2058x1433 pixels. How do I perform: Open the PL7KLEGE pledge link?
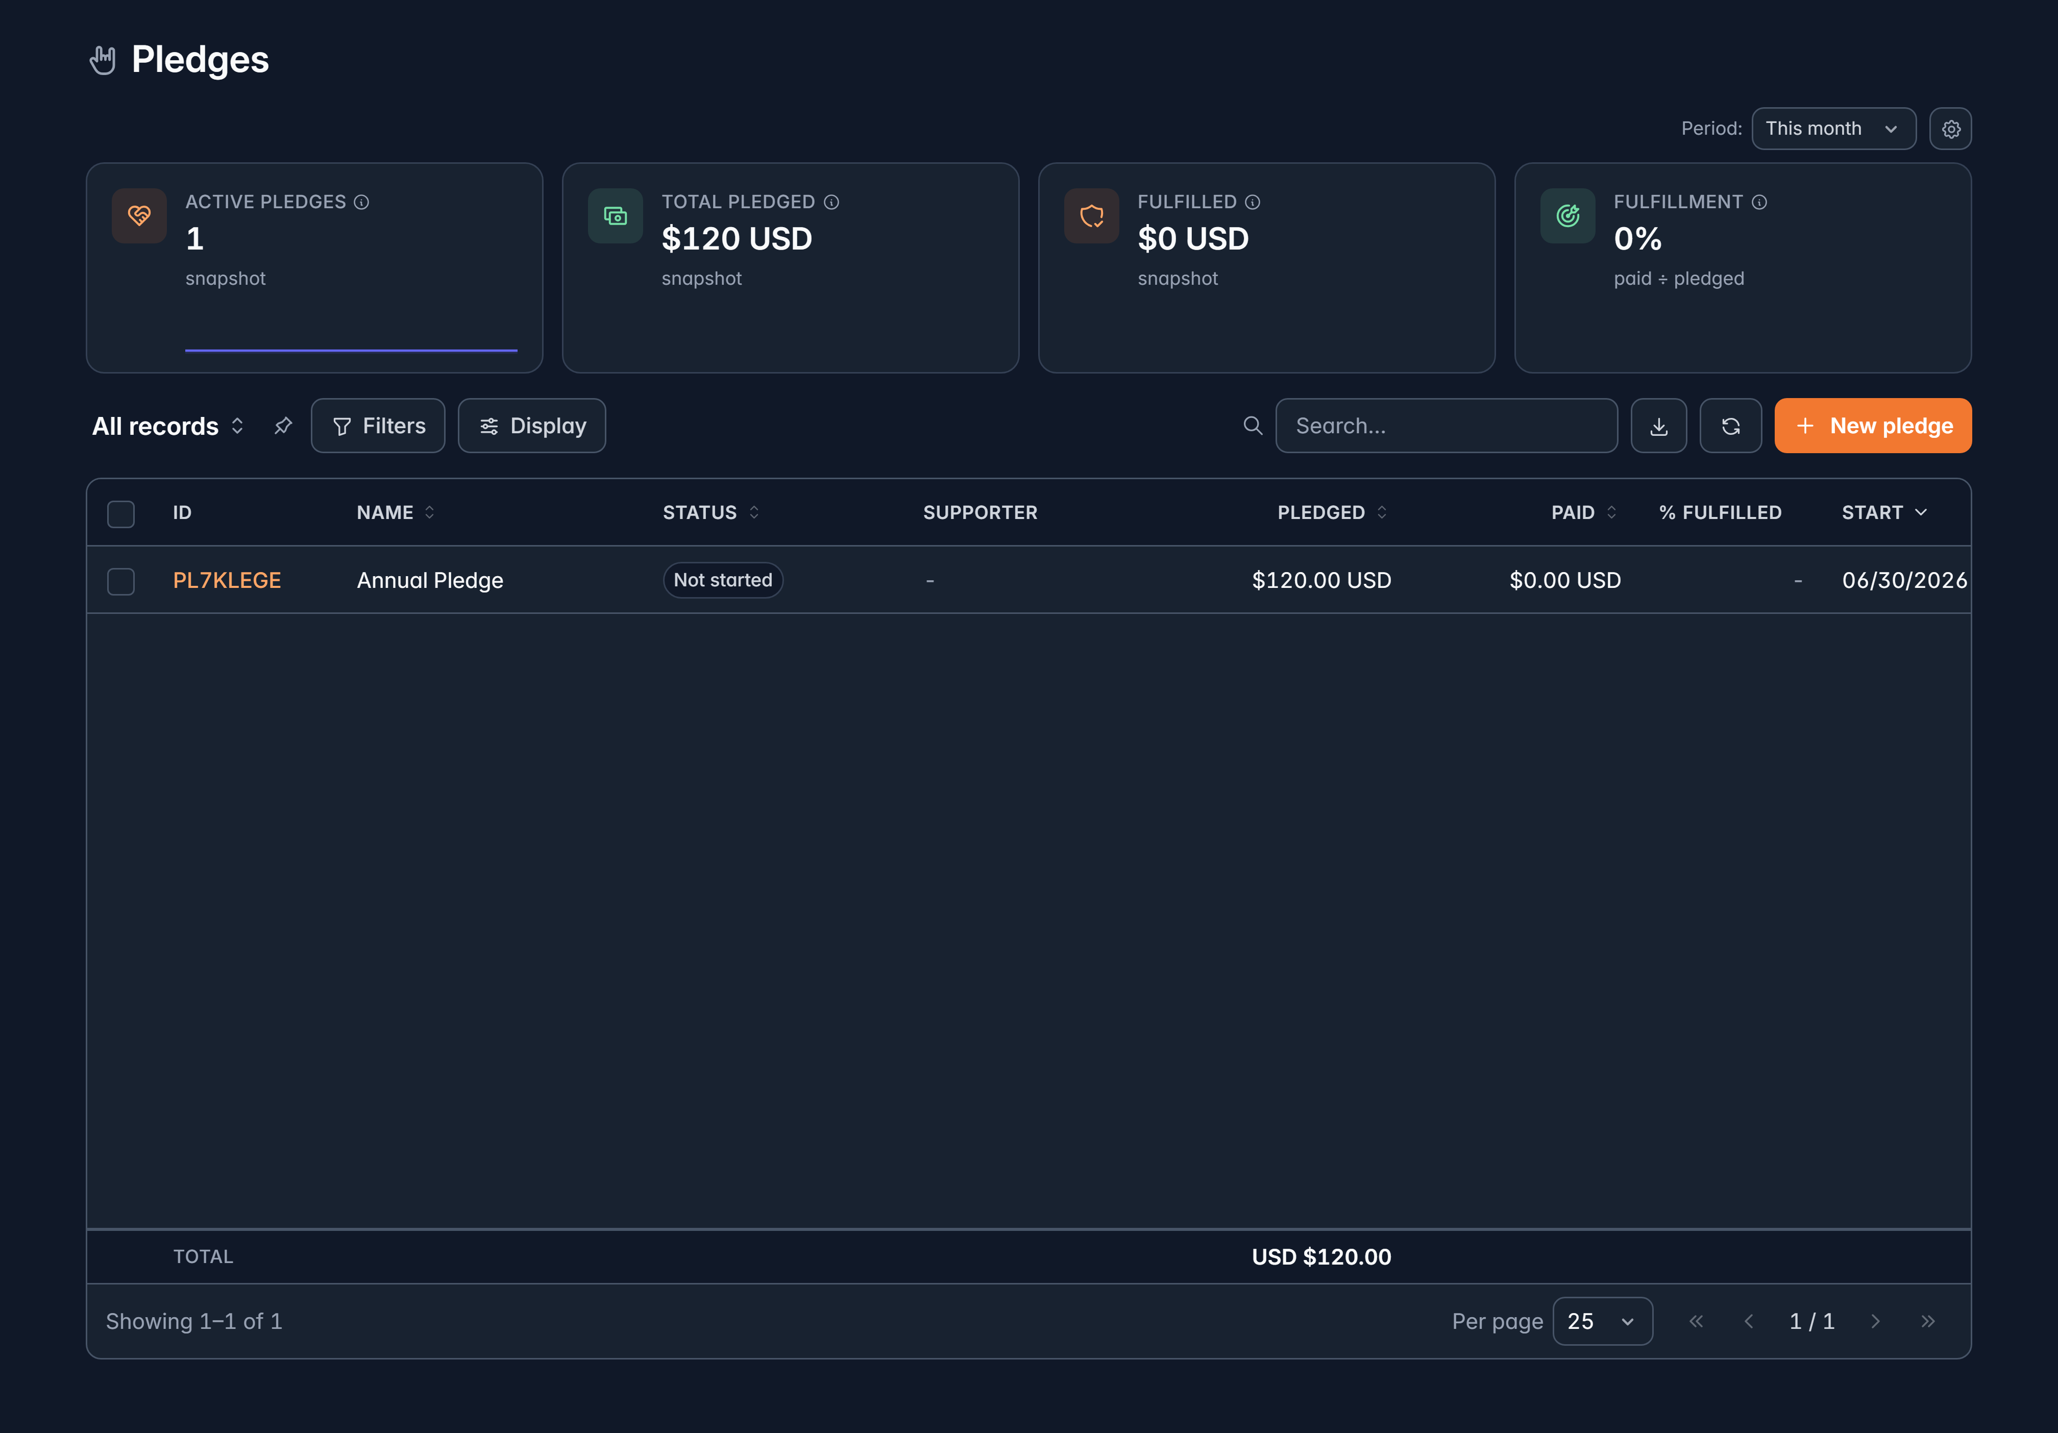[227, 581]
